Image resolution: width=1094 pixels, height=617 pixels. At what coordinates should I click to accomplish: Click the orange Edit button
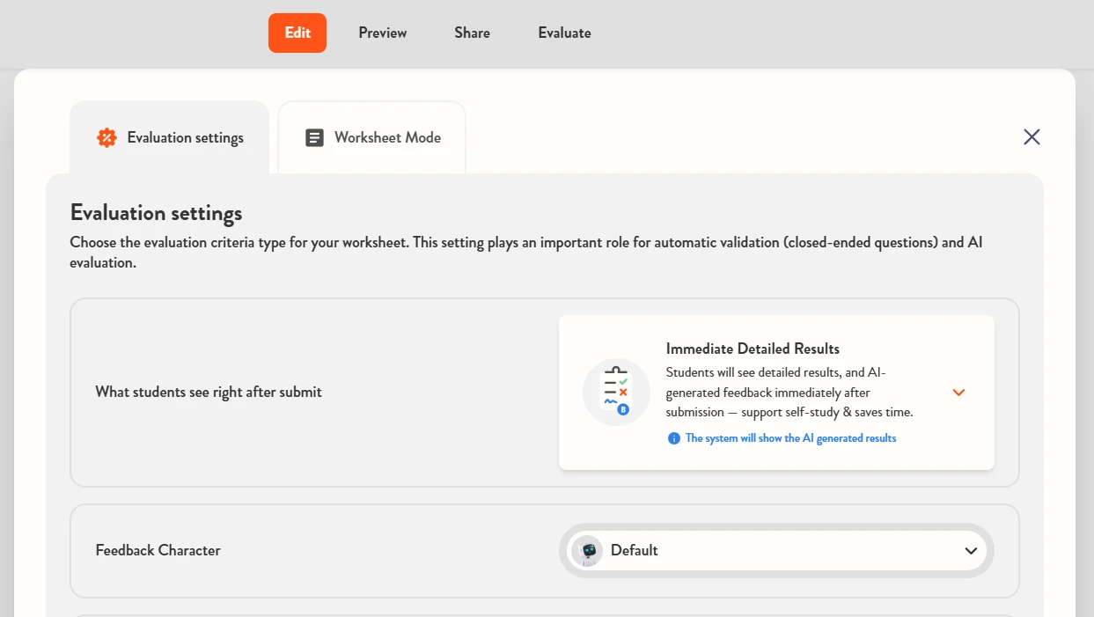(x=297, y=33)
